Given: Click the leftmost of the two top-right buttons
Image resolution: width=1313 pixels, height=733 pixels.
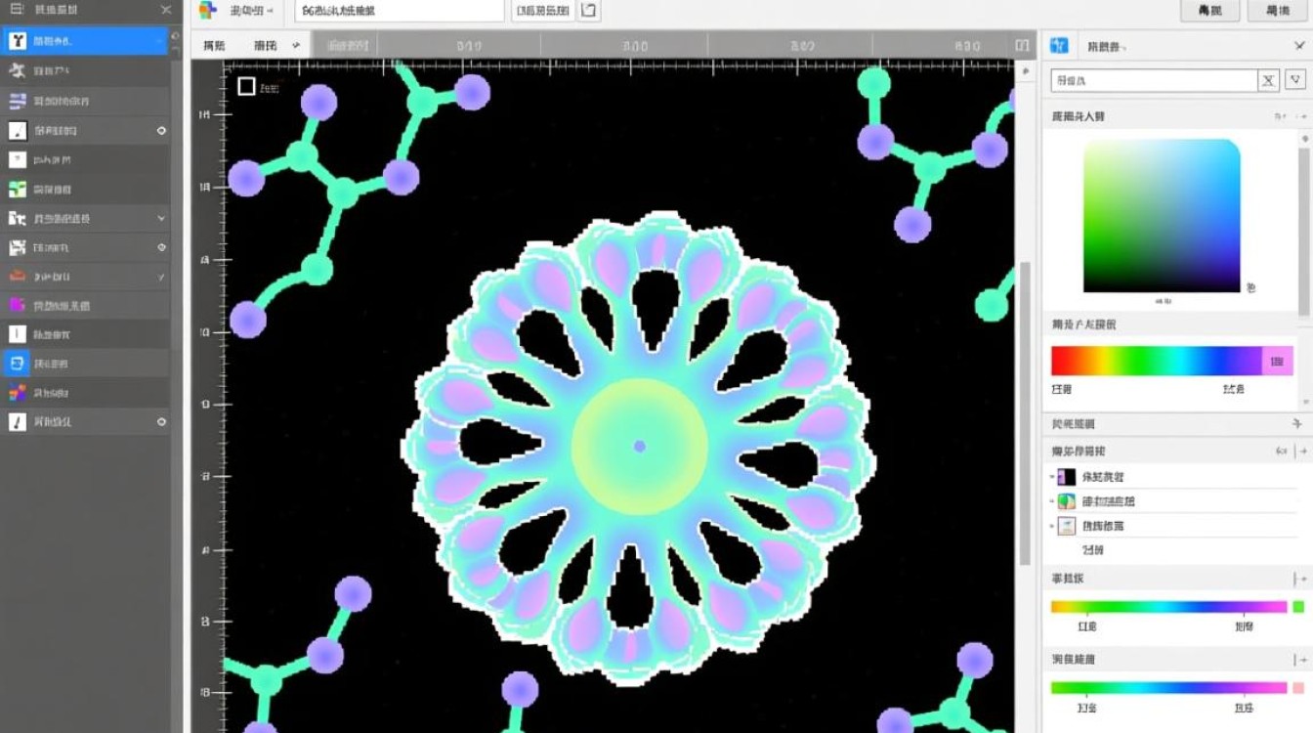Looking at the screenshot, I should (x=1209, y=11).
